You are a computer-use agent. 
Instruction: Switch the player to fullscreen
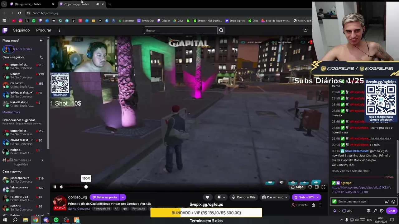click(x=323, y=187)
